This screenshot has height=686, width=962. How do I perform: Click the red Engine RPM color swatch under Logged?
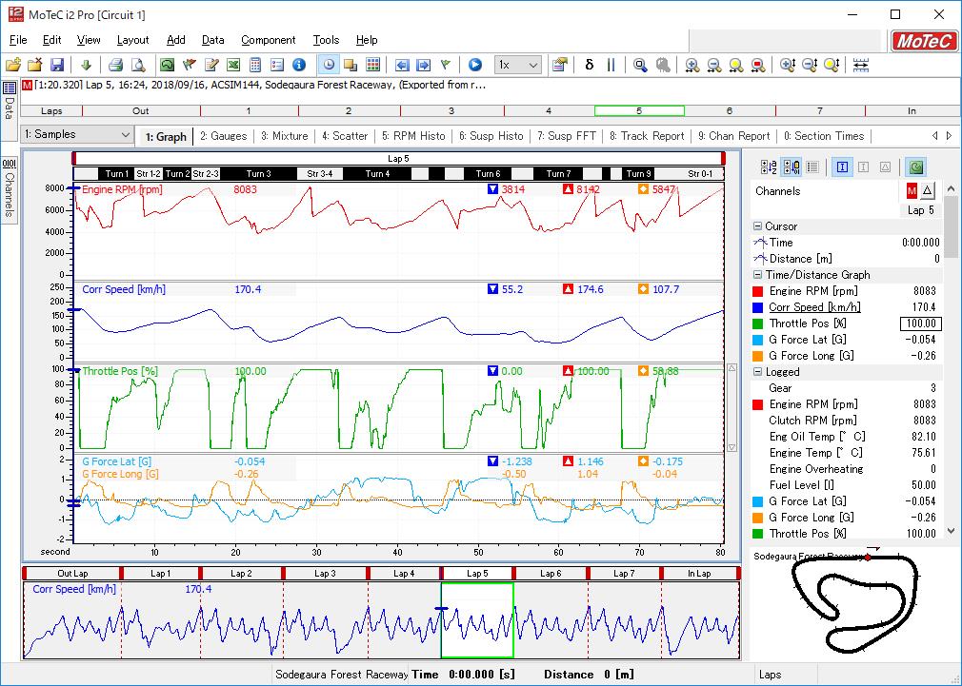758,404
